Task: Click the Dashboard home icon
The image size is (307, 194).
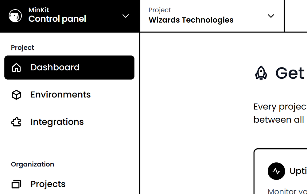Action: point(16,67)
